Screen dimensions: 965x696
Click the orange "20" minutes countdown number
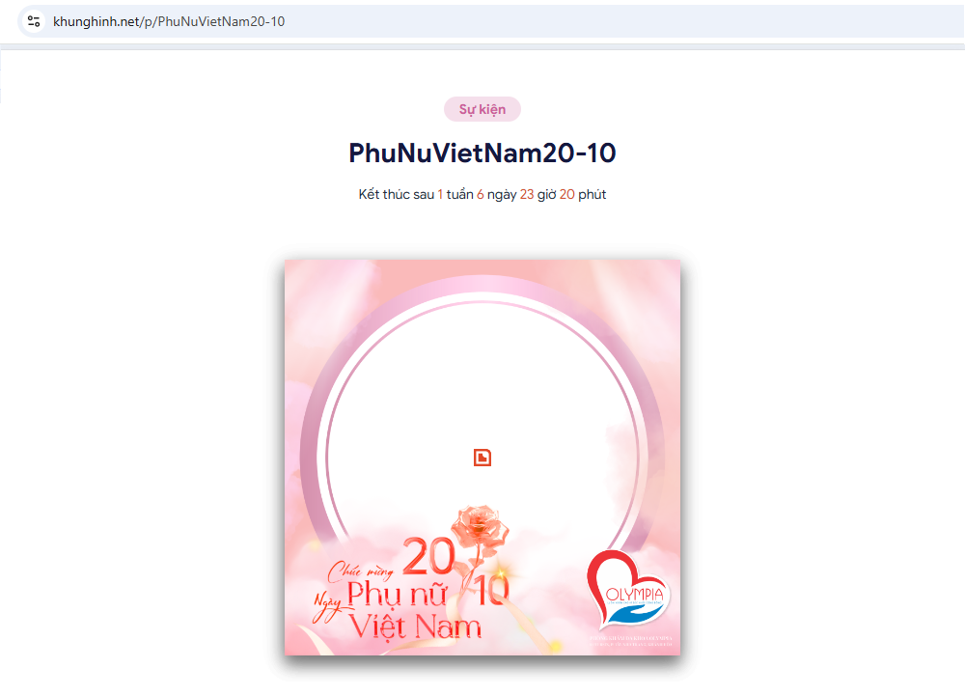click(x=566, y=194)
